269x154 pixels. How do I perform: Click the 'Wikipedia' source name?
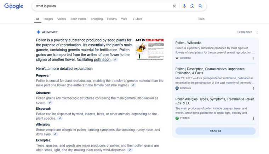(x=185, y=58)
